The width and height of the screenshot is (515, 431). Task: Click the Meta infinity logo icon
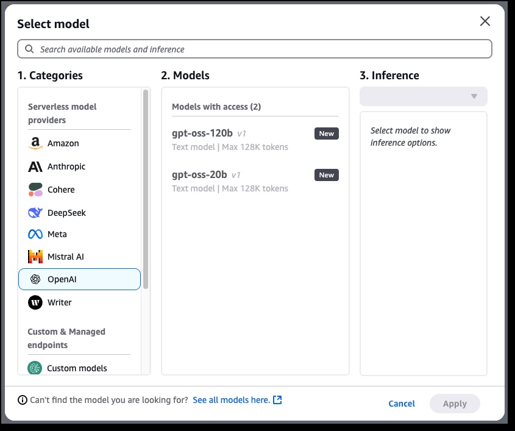[x=35, y=234]
